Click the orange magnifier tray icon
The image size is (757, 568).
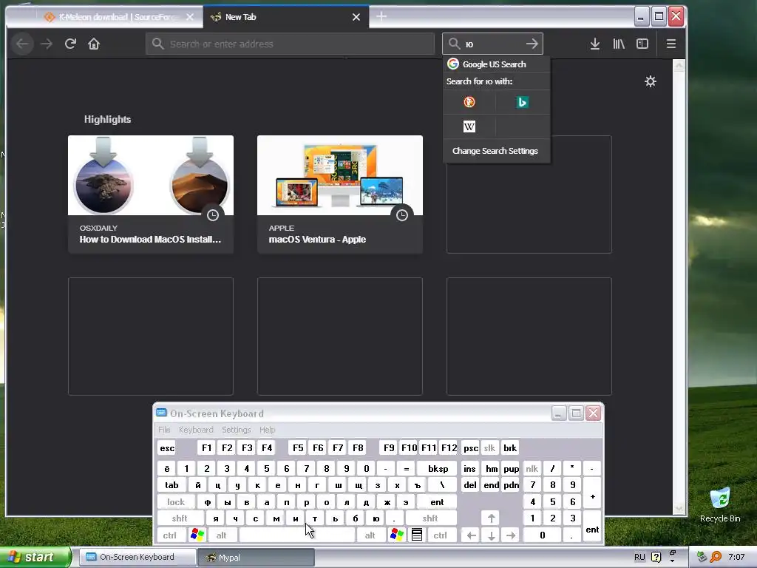point(716,557)
